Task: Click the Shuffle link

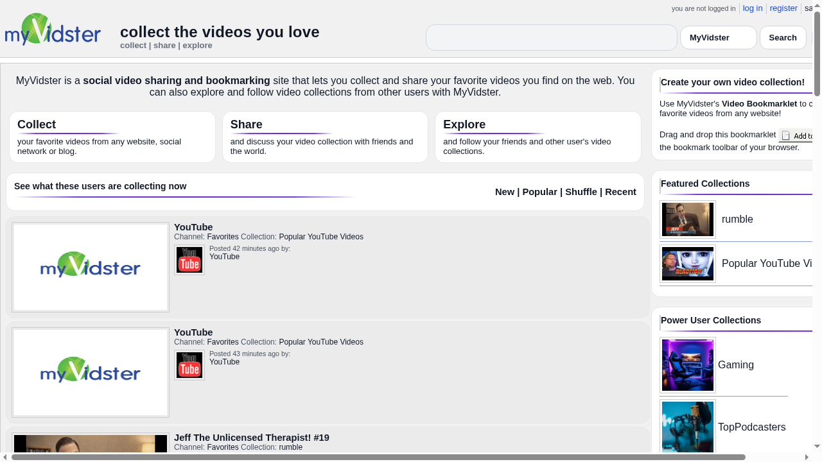Action: (581, 191)
